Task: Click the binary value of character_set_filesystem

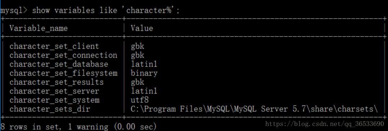Action: pyautogui.click(x=144, y=73)
